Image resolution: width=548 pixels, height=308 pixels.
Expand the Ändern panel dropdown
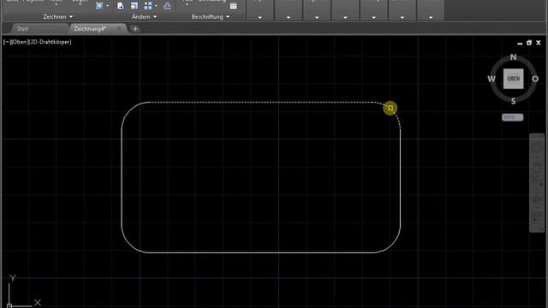[144, 17]
